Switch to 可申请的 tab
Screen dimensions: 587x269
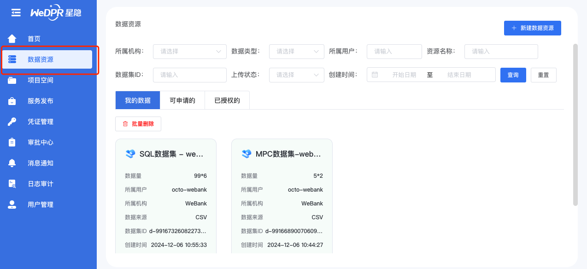click(x=182, y=100)
